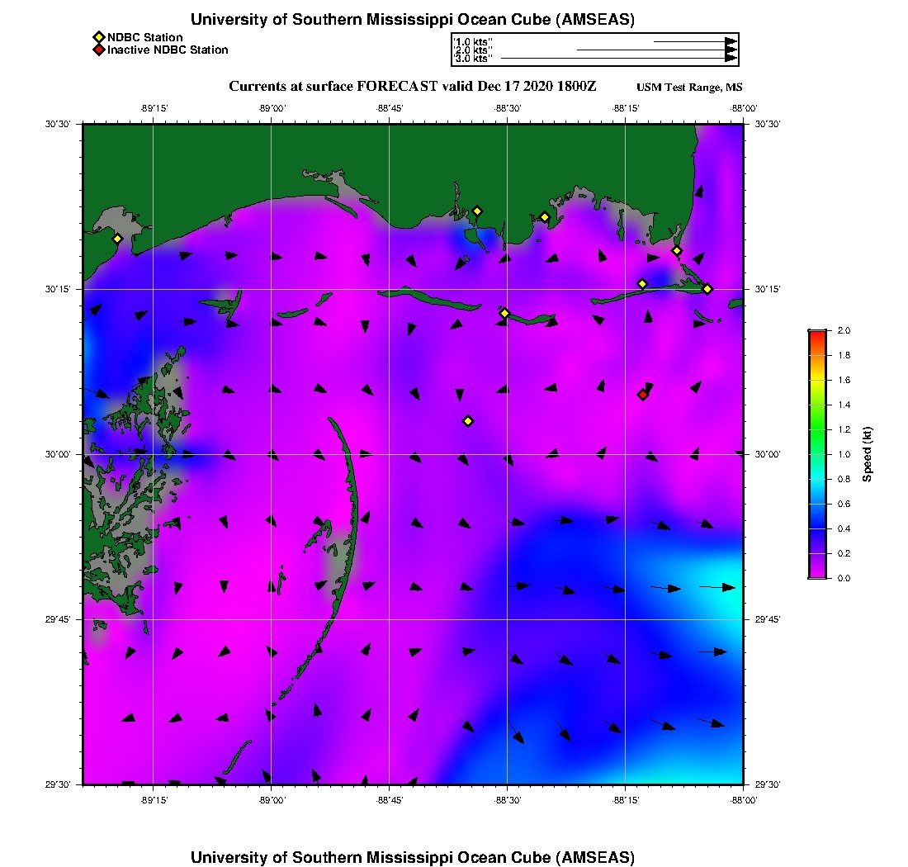Click the 3.0 kts arrow in scale legend

(x=617, y=59)
